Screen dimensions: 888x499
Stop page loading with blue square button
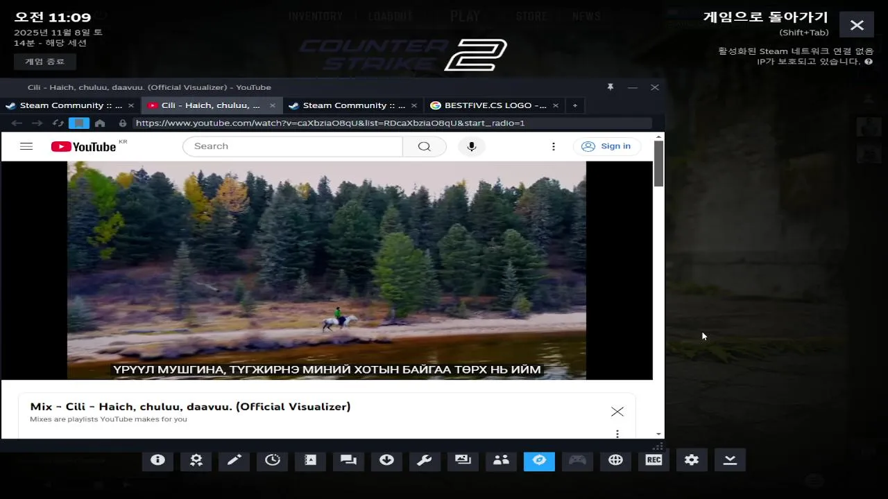(x=79, y=123)
